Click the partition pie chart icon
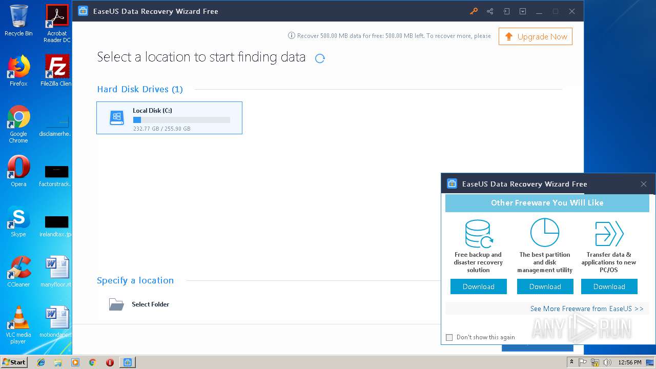 (545, 233)
